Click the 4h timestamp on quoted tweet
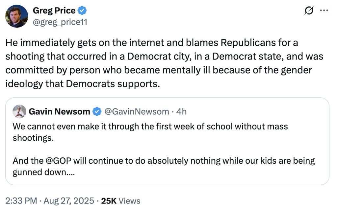Screen dimensions: 337x211 (x=181, y=112)
